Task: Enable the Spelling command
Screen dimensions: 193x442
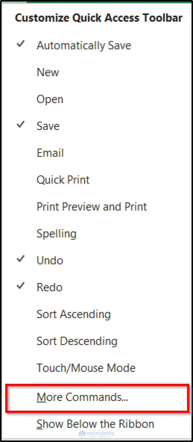Action: click(x=57, y=233)
